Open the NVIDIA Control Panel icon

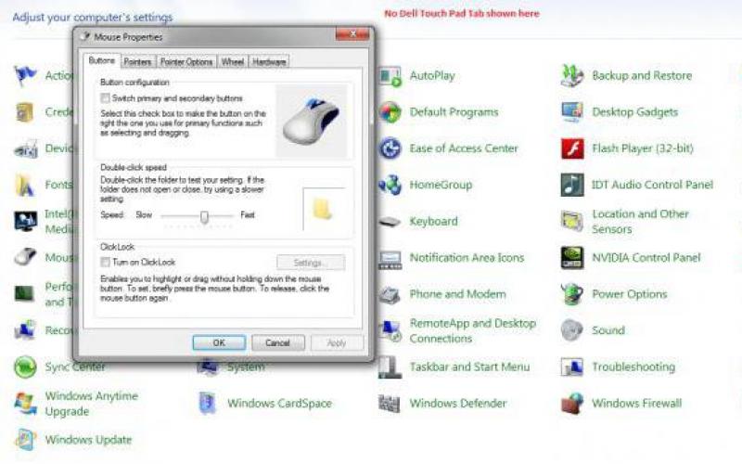tap(572, 258)
